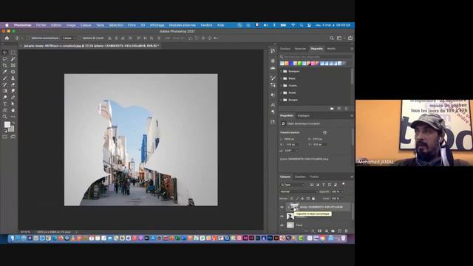This screenshot has height=266, width=473.
Task: Reset the transformation in Properties panel
Action: tap(325, 132)
